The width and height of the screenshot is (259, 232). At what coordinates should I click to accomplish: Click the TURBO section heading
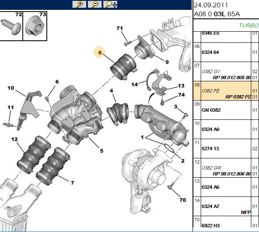click(x=249, y=25)
